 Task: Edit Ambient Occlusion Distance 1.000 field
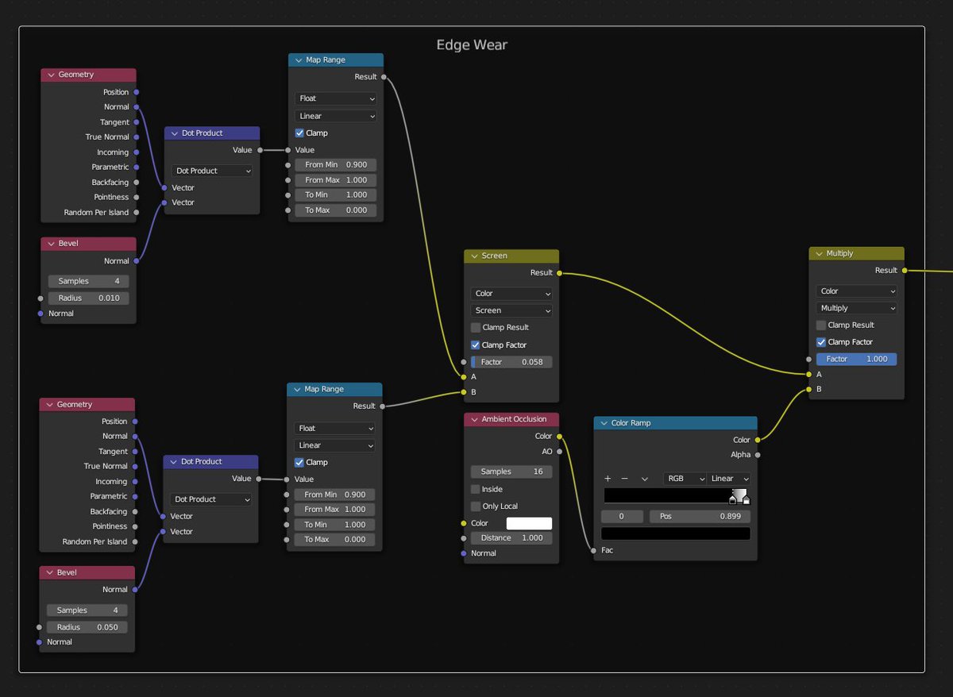[x=511, y=538]
